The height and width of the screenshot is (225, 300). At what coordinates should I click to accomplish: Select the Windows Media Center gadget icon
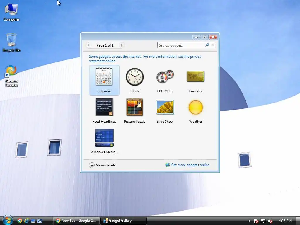coord(104,138)
